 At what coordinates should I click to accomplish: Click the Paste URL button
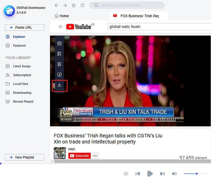tap(24, 28)
